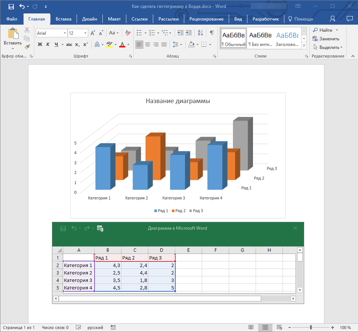Clear all formatting with the eraser icon
This screenshot has width=358, height=332.
[128, 33]
